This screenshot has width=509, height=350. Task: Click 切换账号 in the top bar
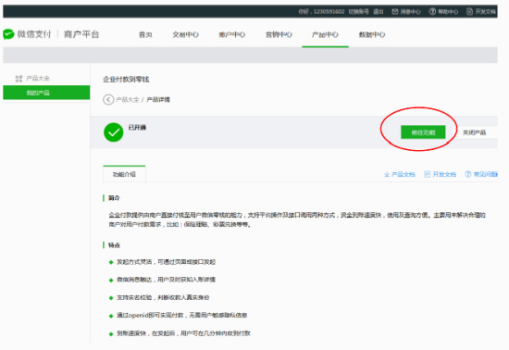coord(359,12)
